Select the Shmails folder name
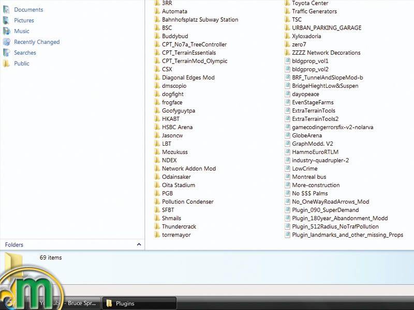Image resolution: width=414 pixels, height=310 pixels. (172, 218)
